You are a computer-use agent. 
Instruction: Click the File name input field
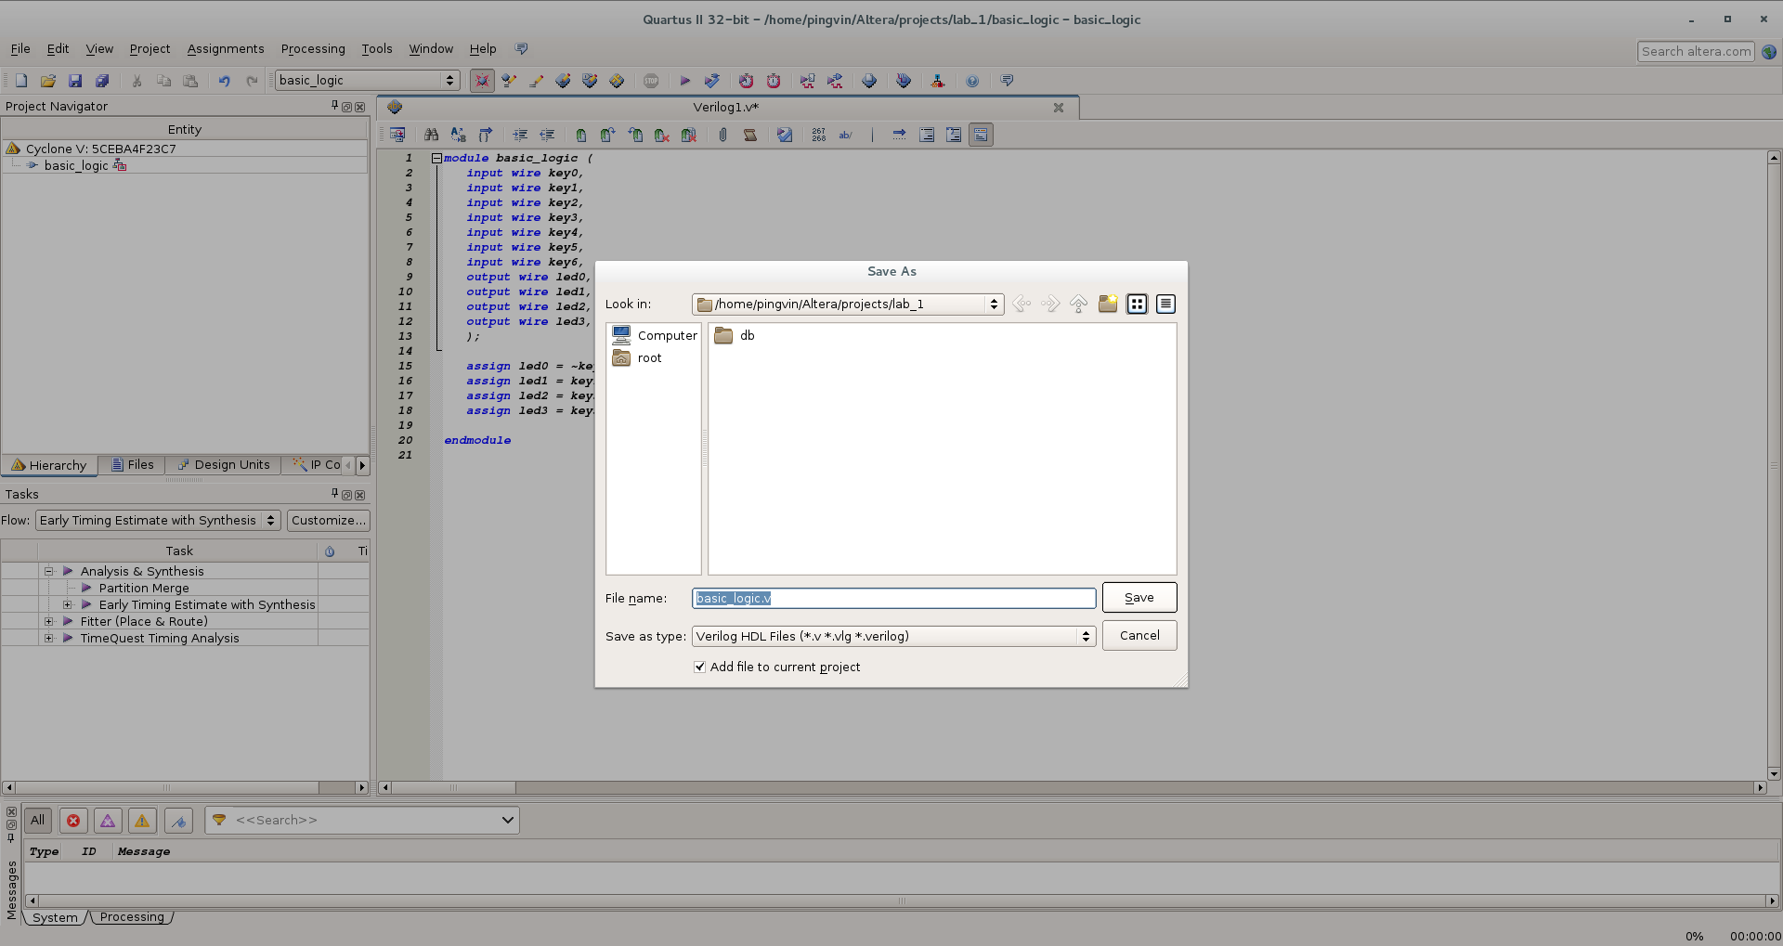[x=894, y=598]
